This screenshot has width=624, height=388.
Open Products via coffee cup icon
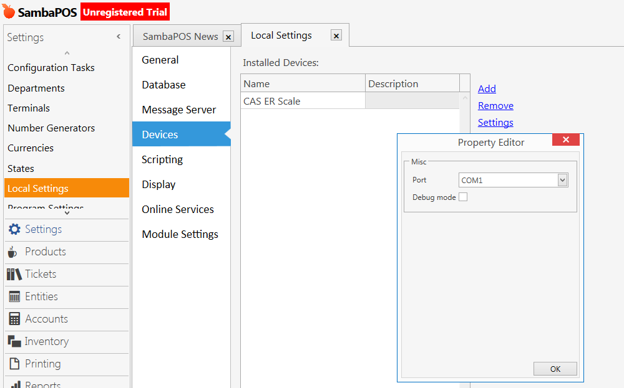coord(12,252)
